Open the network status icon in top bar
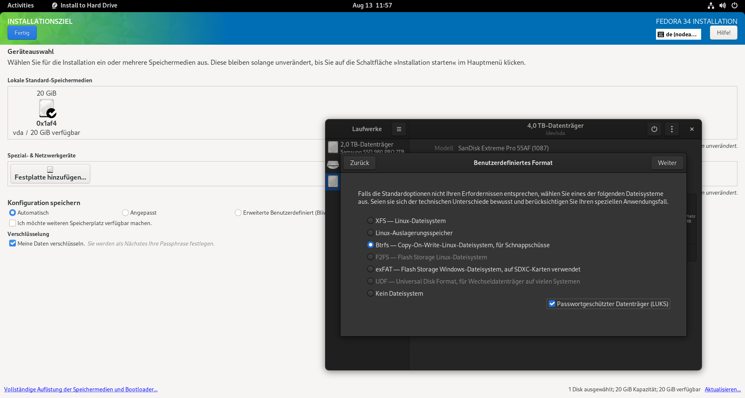745x398 pixels. (x=711, y=5)
